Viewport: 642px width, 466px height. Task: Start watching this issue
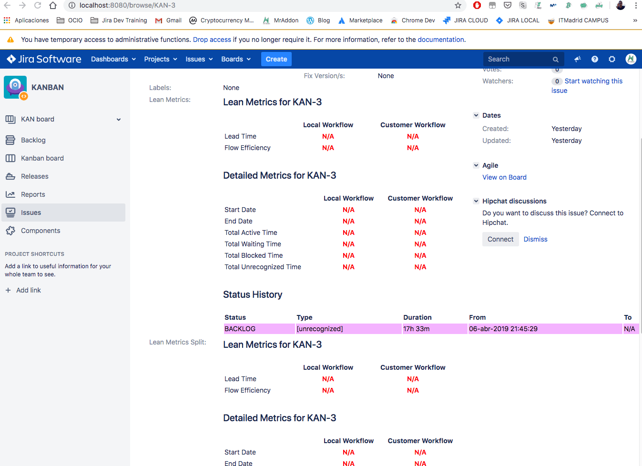593,81
